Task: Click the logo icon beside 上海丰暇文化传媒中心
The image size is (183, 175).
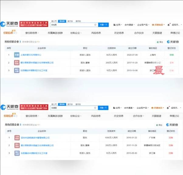Action: [16, 55]
